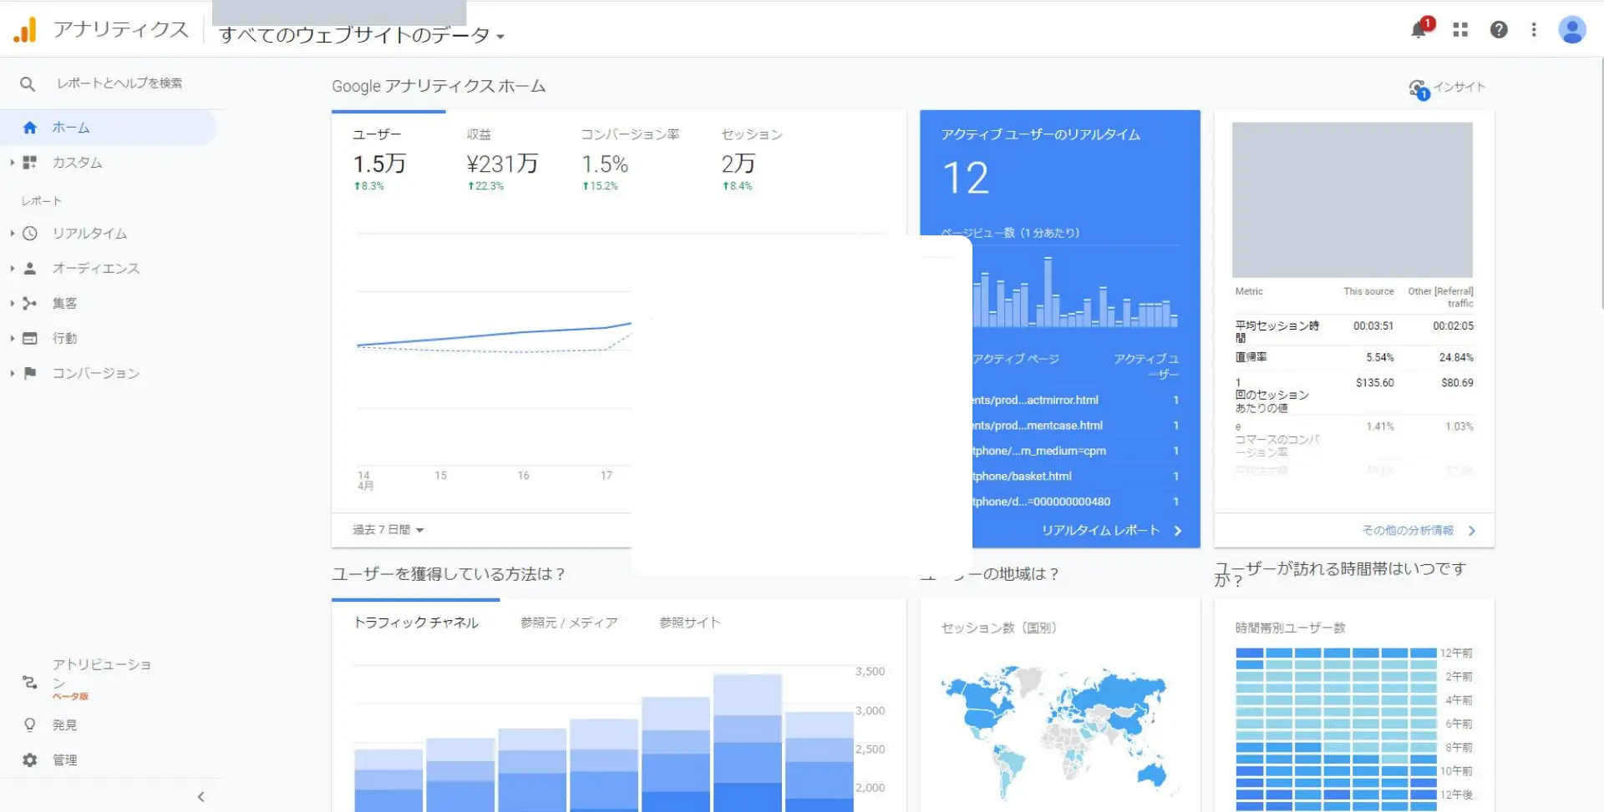Viewport: 1604px width, 812px height.
Task: Click the active page row m_medium=cpm
Action: point(1076,451)
